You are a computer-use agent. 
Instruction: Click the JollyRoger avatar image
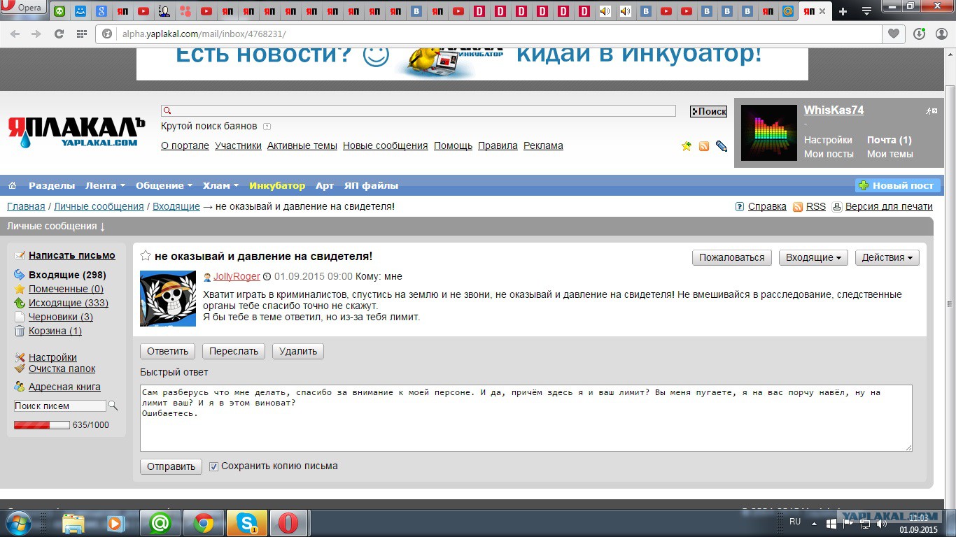(168, 299)
